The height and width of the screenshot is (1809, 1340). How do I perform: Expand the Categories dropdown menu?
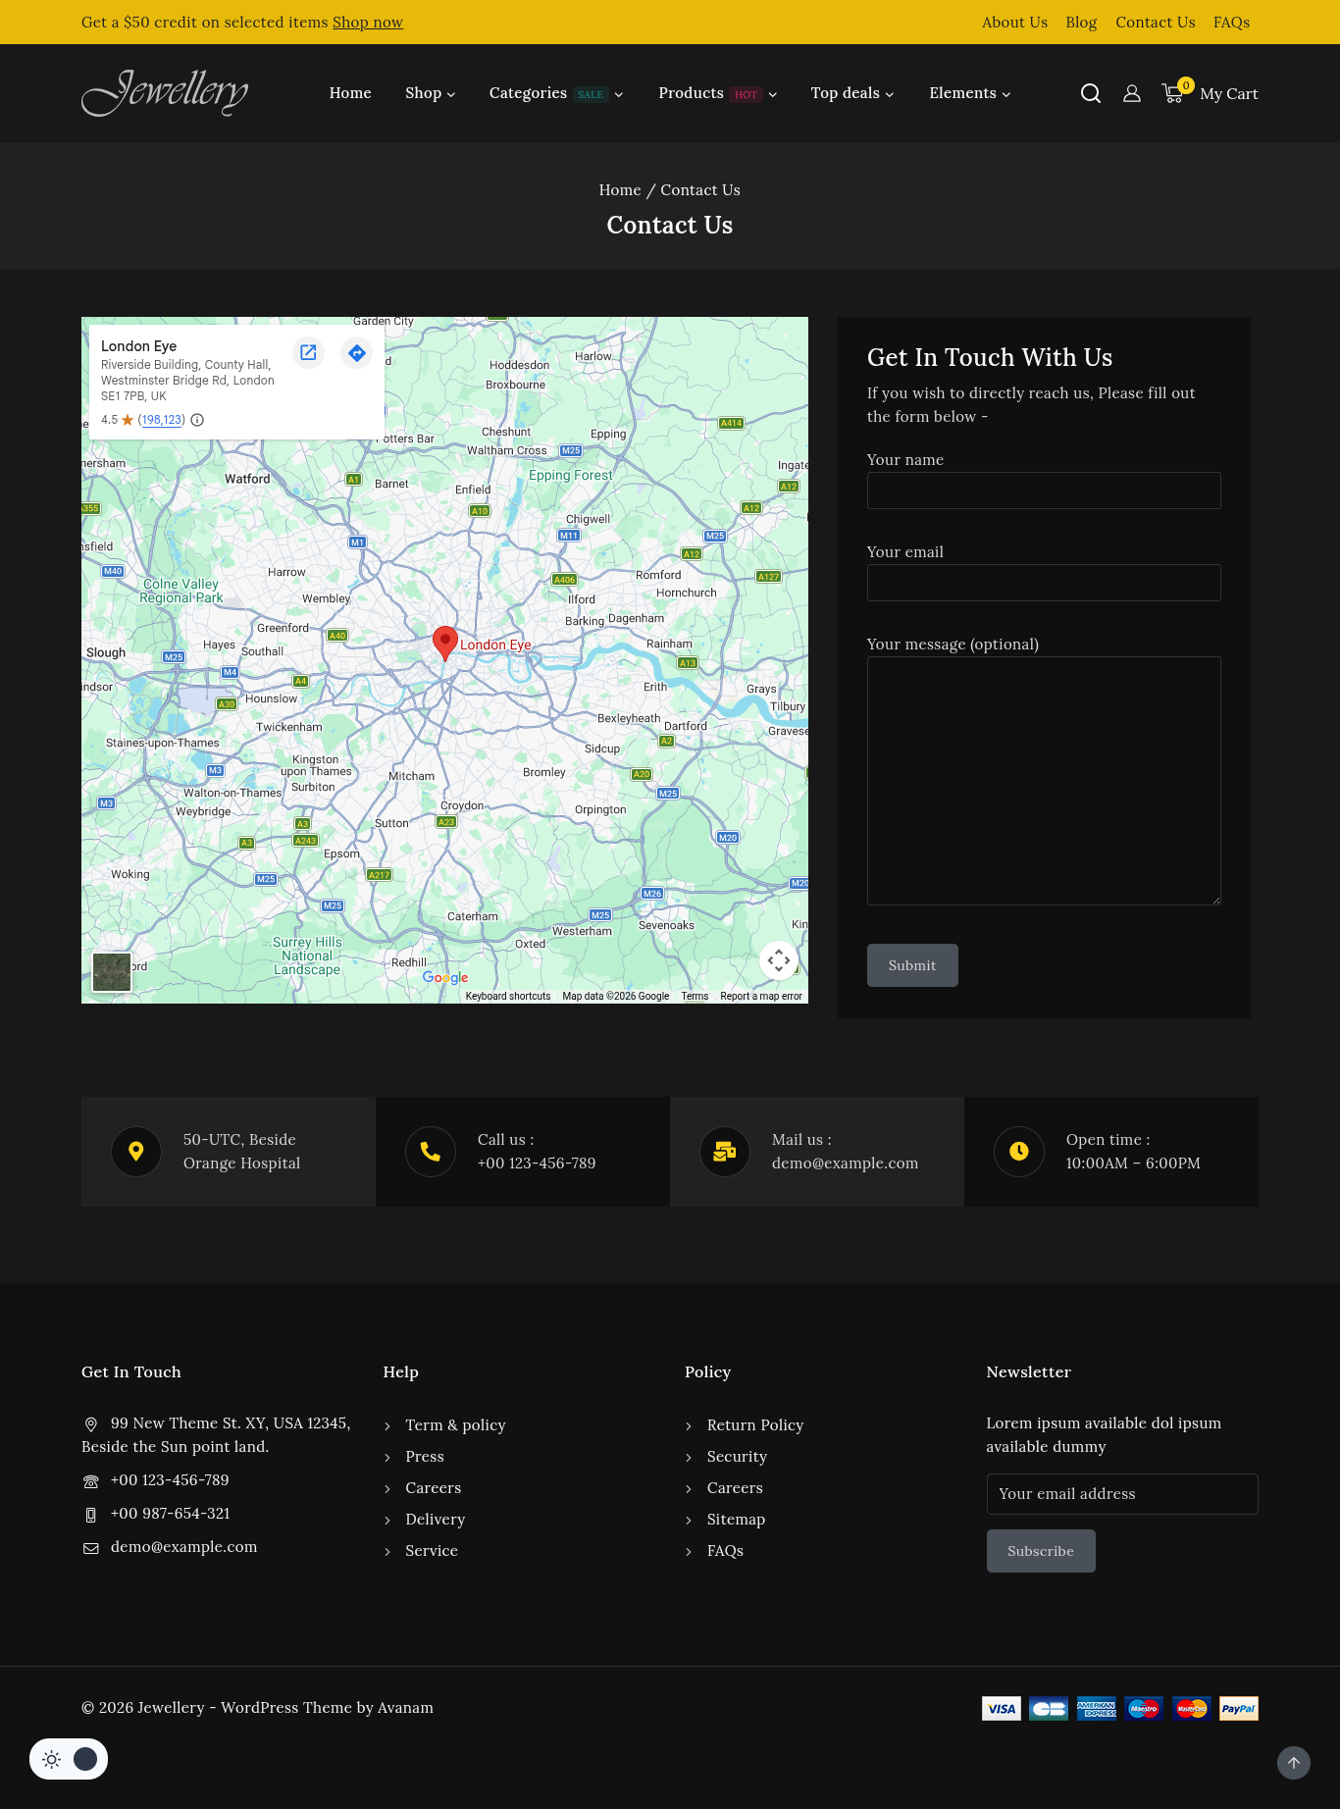pos(555,93)
